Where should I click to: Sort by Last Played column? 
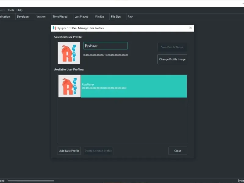click(83, 17)
